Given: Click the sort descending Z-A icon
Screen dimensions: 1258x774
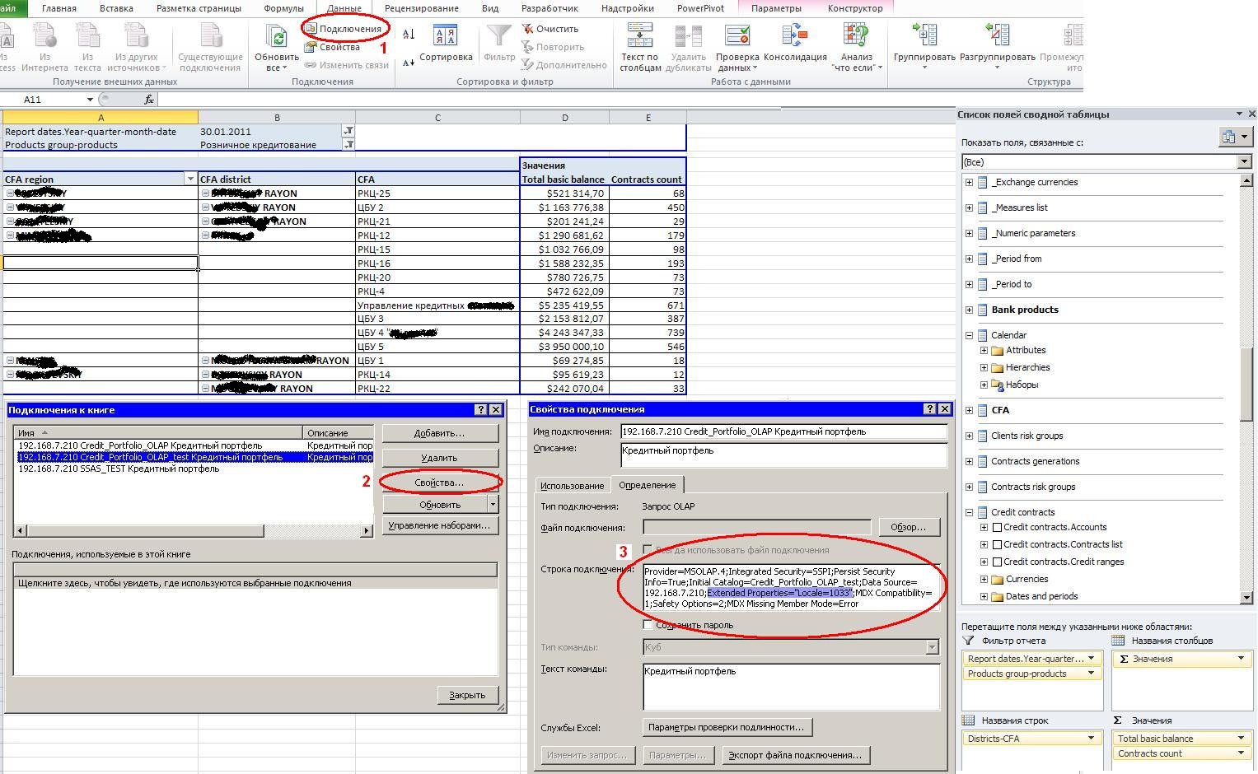Looking at the screenshot, I should [409, 63].
